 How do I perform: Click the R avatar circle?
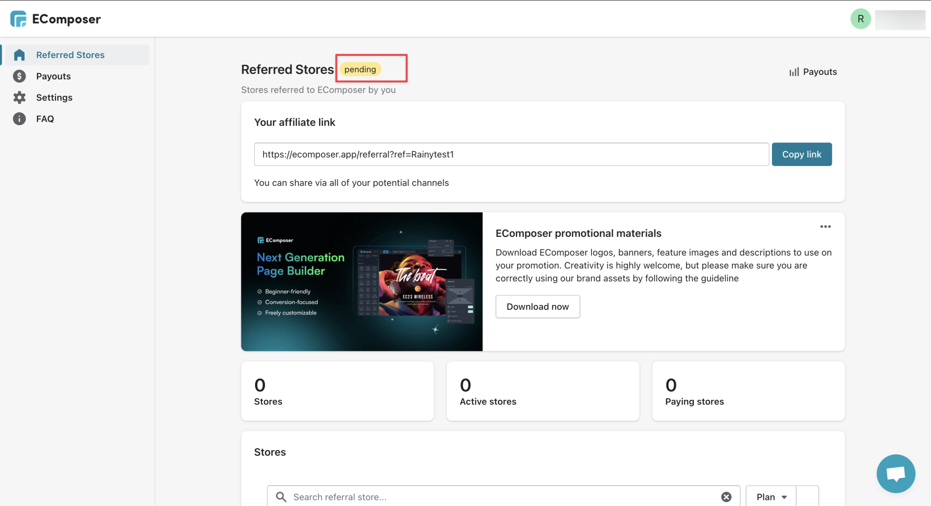click(860, 19)
